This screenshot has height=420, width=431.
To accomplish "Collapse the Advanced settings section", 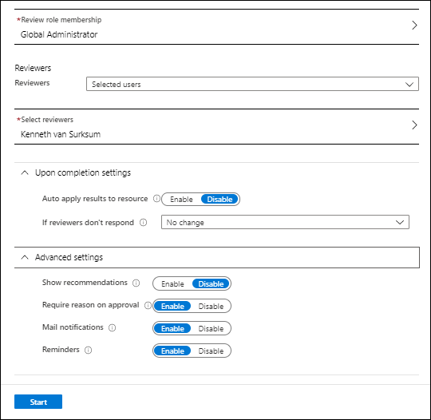I will click(x=25, y=257).
